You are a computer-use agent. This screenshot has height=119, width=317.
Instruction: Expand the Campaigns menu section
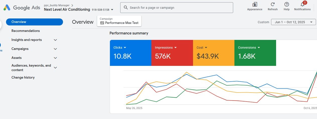pos(55,49)
